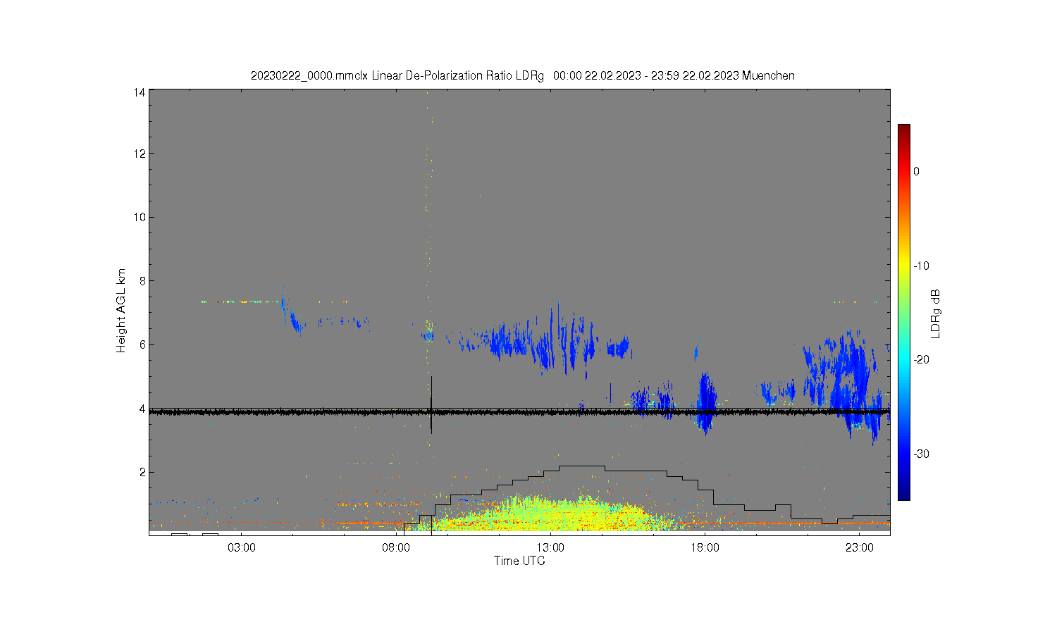Viewport: 1057px width, 634px height.
Task: Click the 6 km height tick label
Action: point(142,344)
